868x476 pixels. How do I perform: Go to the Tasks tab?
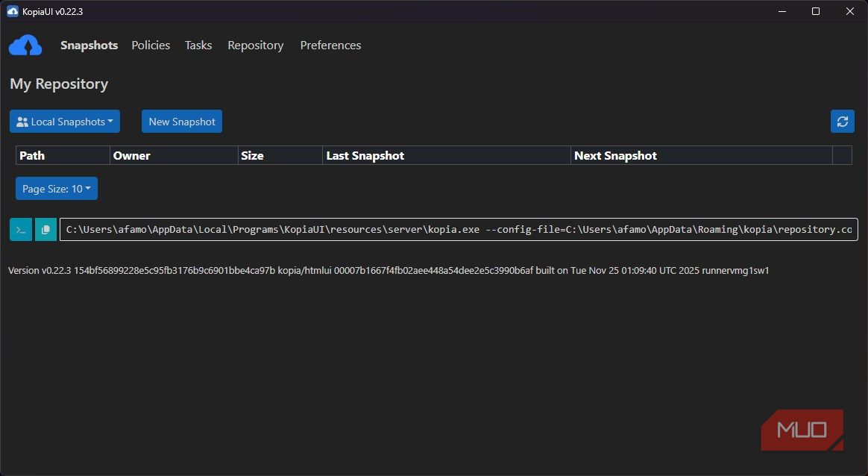click(198, 46)
